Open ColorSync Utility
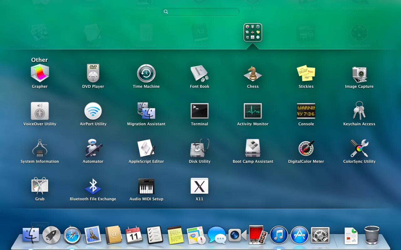 click(359, 148)
